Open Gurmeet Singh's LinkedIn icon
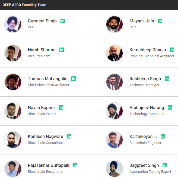Image resolution: width=178 pixels, height=179 pixels. [x=63, y=21]
